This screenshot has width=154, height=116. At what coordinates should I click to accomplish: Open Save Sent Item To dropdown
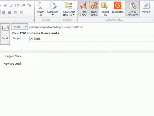(69, 9)
